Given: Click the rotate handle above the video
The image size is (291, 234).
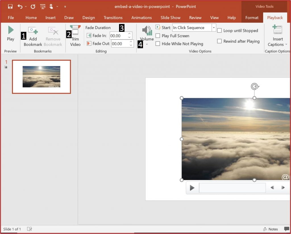Looking at the screenshot, I should (x=255, y=87).
